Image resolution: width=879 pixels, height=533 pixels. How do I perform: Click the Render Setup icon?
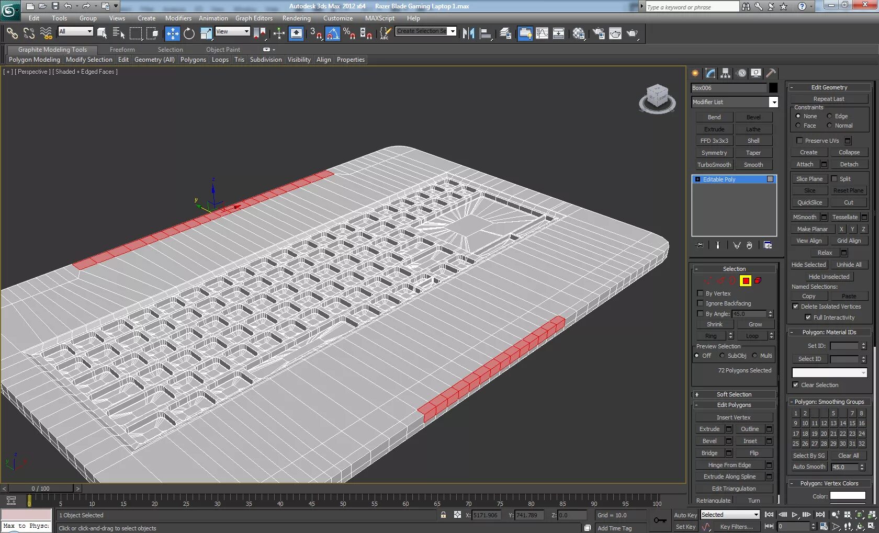(x=598, y=33)
